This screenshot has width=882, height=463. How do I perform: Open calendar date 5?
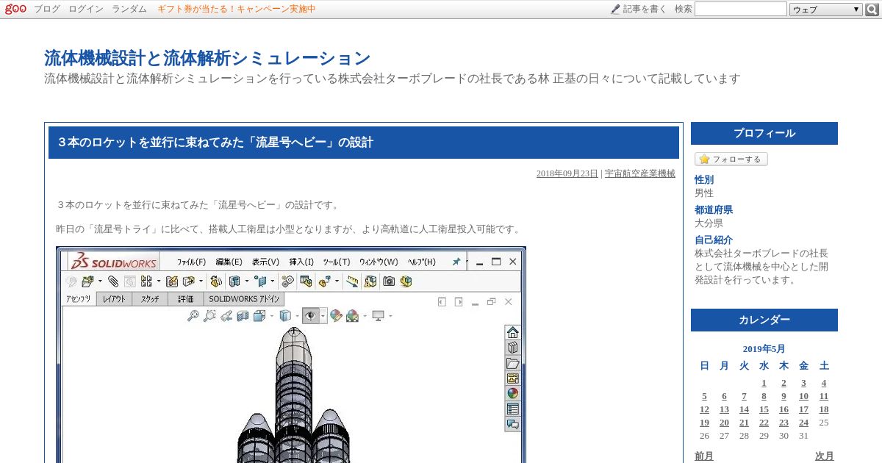coord(704,396)
